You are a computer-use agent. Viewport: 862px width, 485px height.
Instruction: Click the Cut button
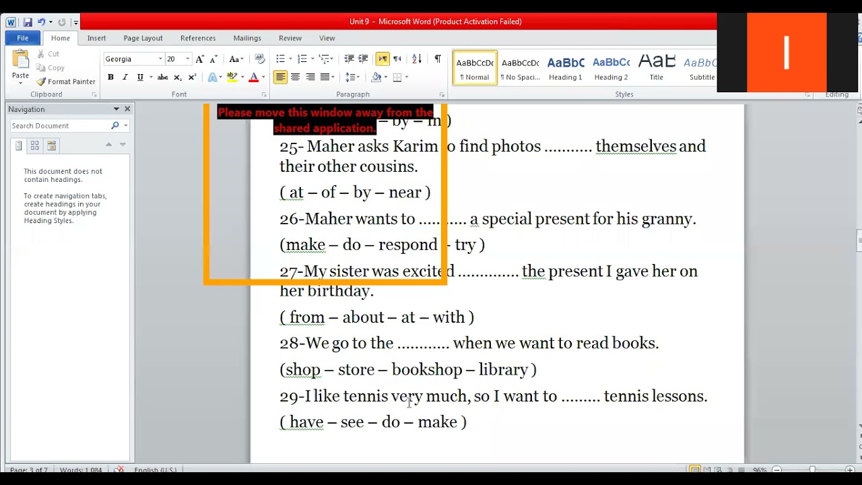48,54
